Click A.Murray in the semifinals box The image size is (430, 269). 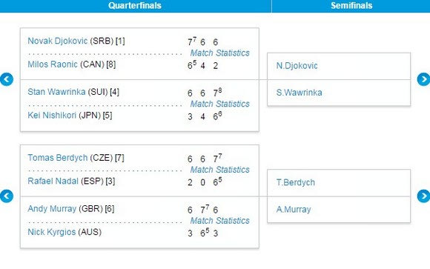click(294, 210)
